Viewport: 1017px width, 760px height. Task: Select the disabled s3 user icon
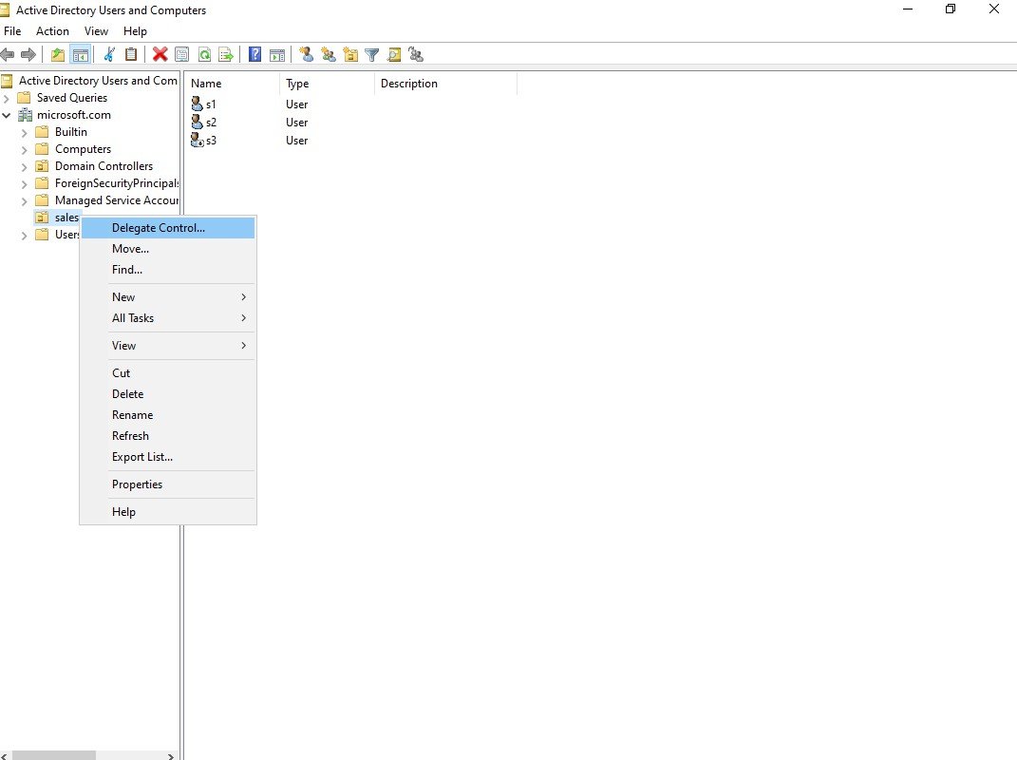198,141
